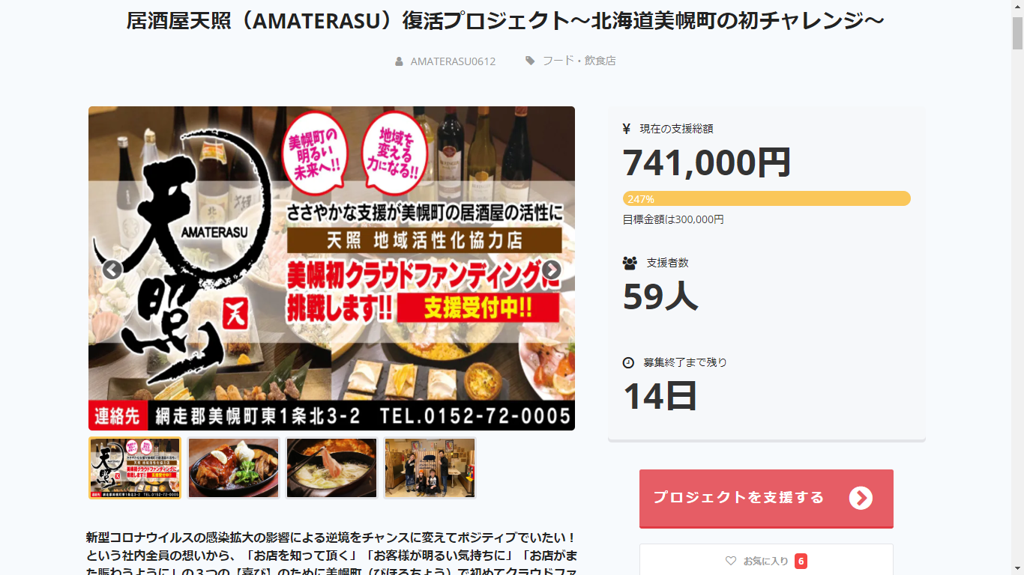This screenshot has width=1024, height=575.
Task: Click the yen icon next to 現在の支援総額
Action: coord(627,129)
